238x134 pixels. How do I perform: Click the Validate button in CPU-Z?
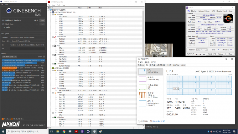click(x=220, y=54)
